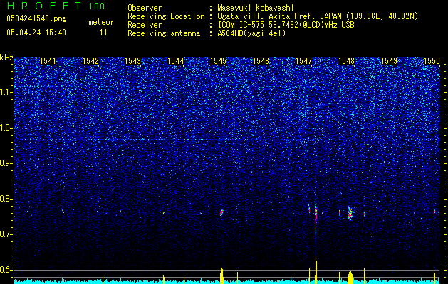The width and height of the screenshot is (448, 284).
Task: Select the 1.0.0 version number
Action: coord(97,6)
